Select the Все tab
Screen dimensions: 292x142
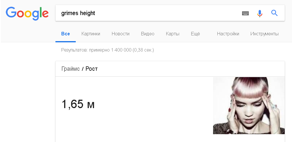[66, 34]
